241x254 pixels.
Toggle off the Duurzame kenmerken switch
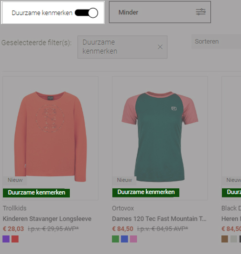point(87,13)
